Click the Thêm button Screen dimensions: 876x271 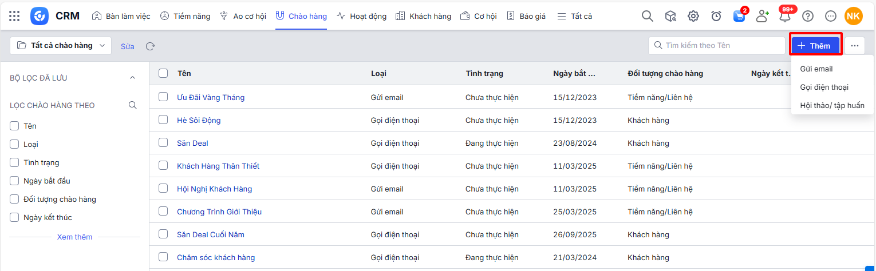(x=815, y=46)
